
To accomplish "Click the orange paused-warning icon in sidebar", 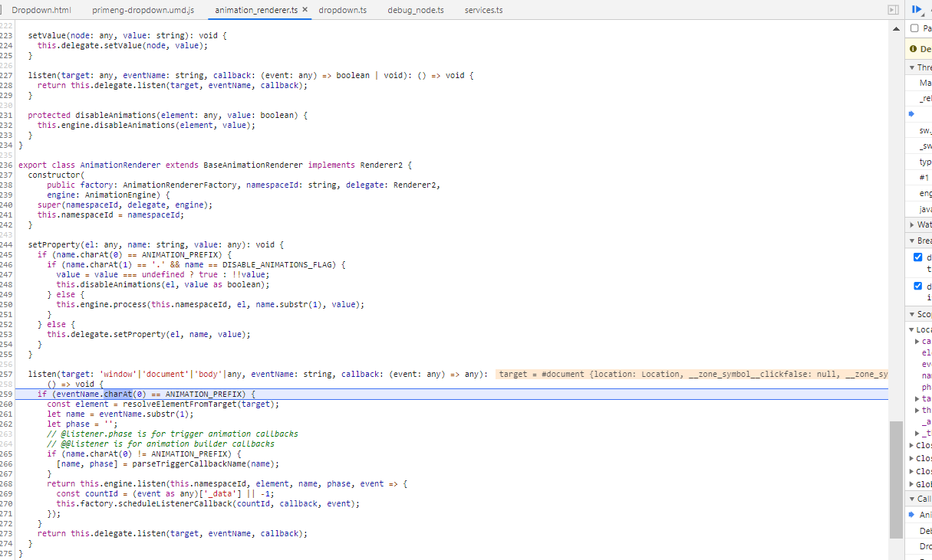I will (x=911, y=48).
